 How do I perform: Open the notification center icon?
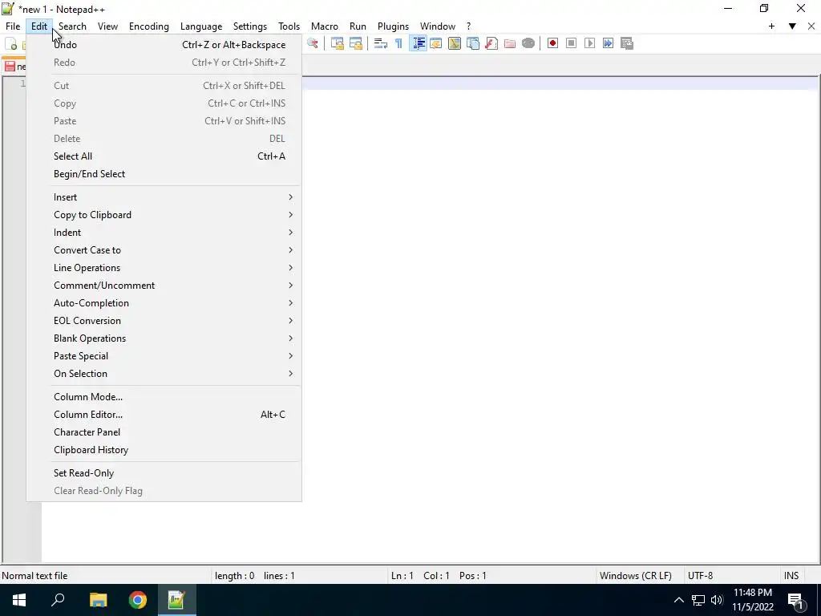pos(795,601)
